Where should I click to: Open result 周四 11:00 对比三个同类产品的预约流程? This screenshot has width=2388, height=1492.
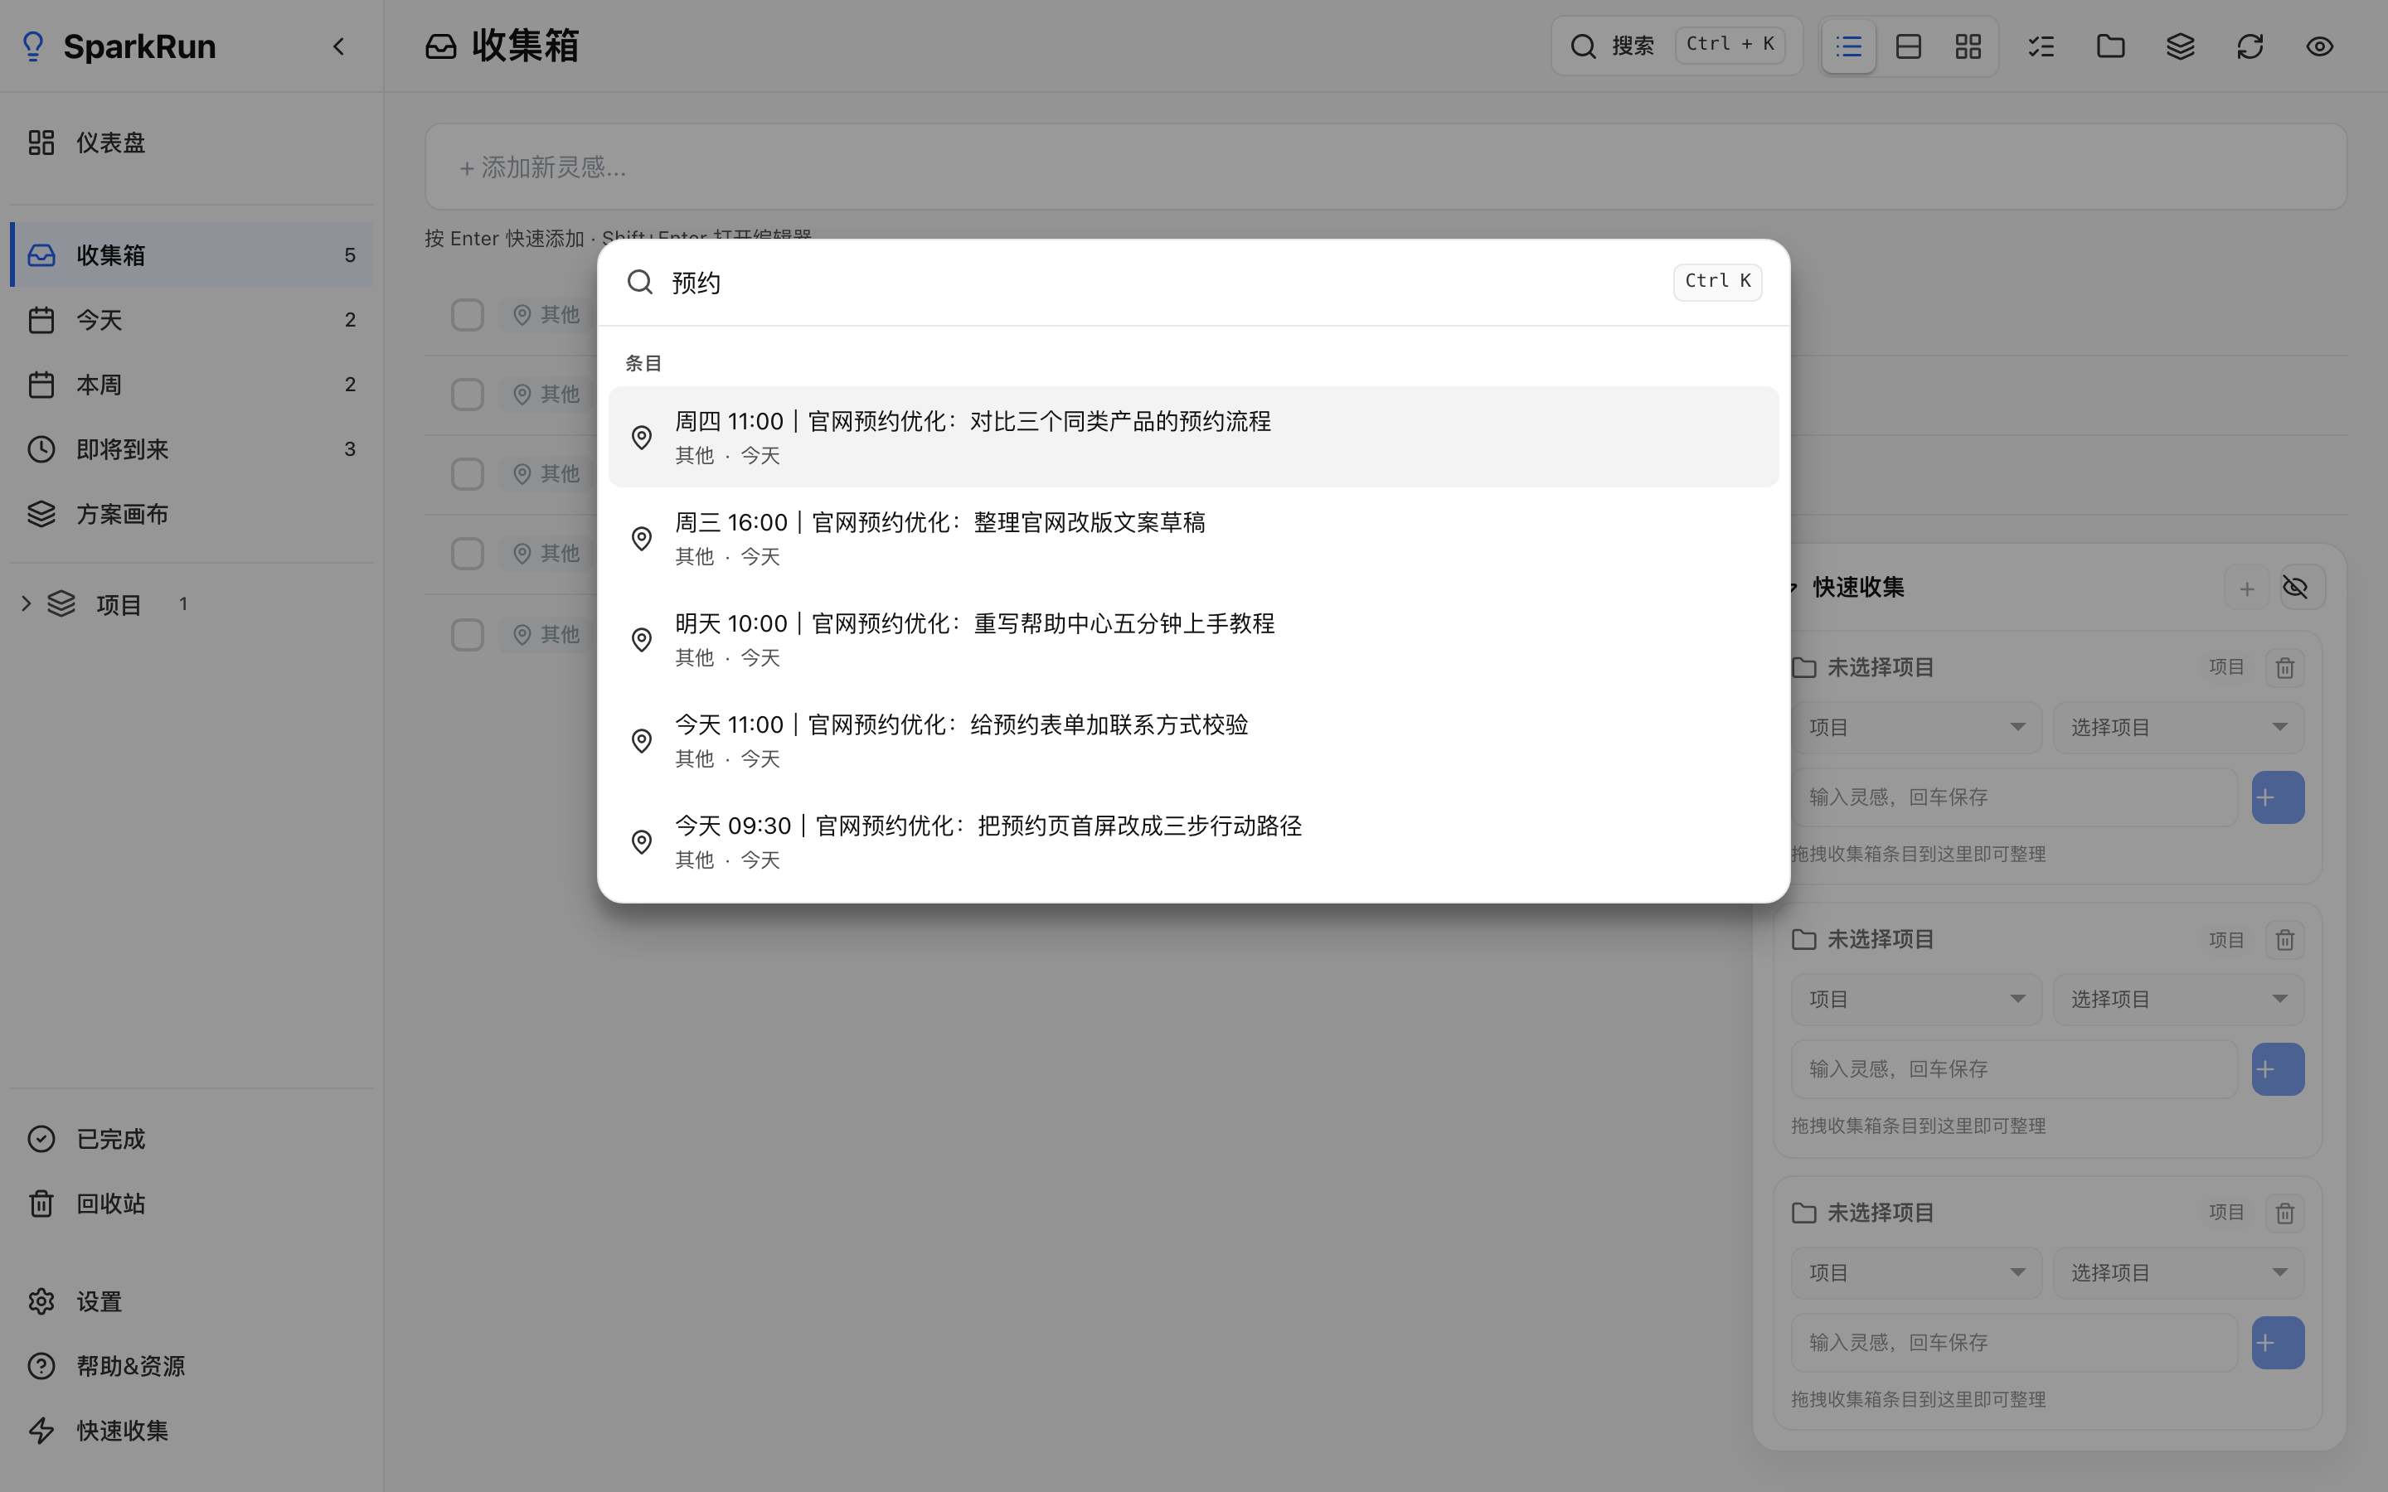pos(1193,437)
